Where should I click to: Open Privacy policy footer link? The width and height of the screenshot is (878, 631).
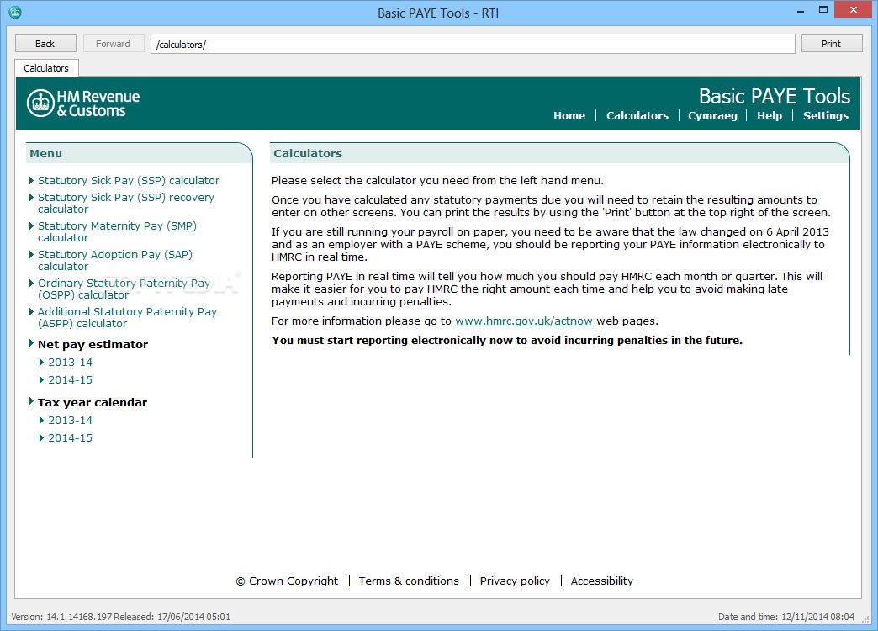tap(515, 581)
